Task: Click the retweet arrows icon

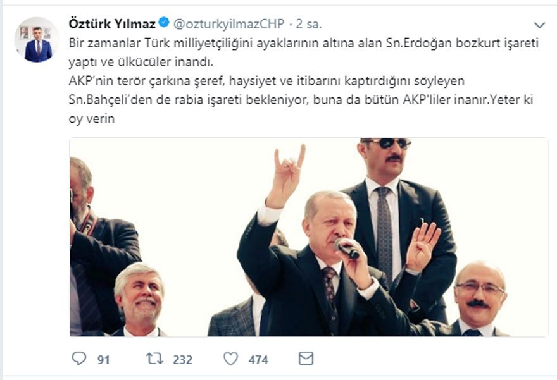Action: click(155, 359)
